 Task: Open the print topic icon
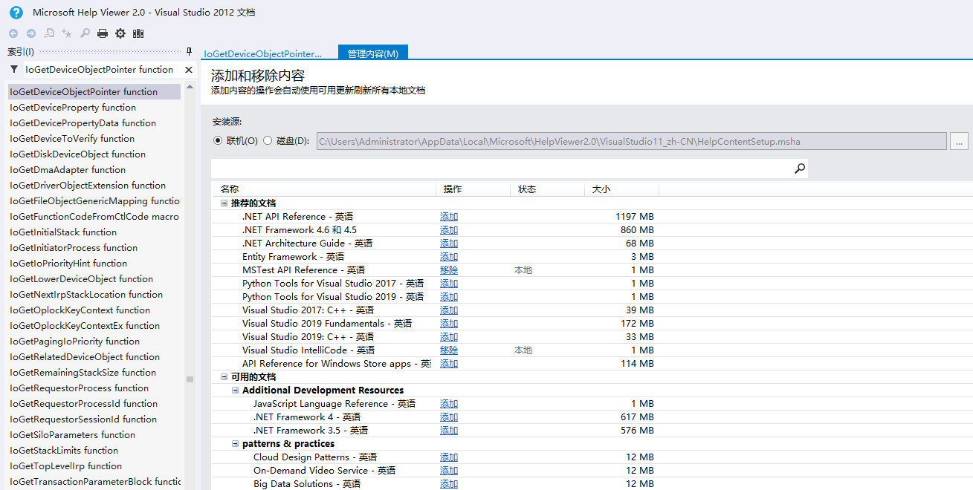pyautogui.click(x=102, y=33)
